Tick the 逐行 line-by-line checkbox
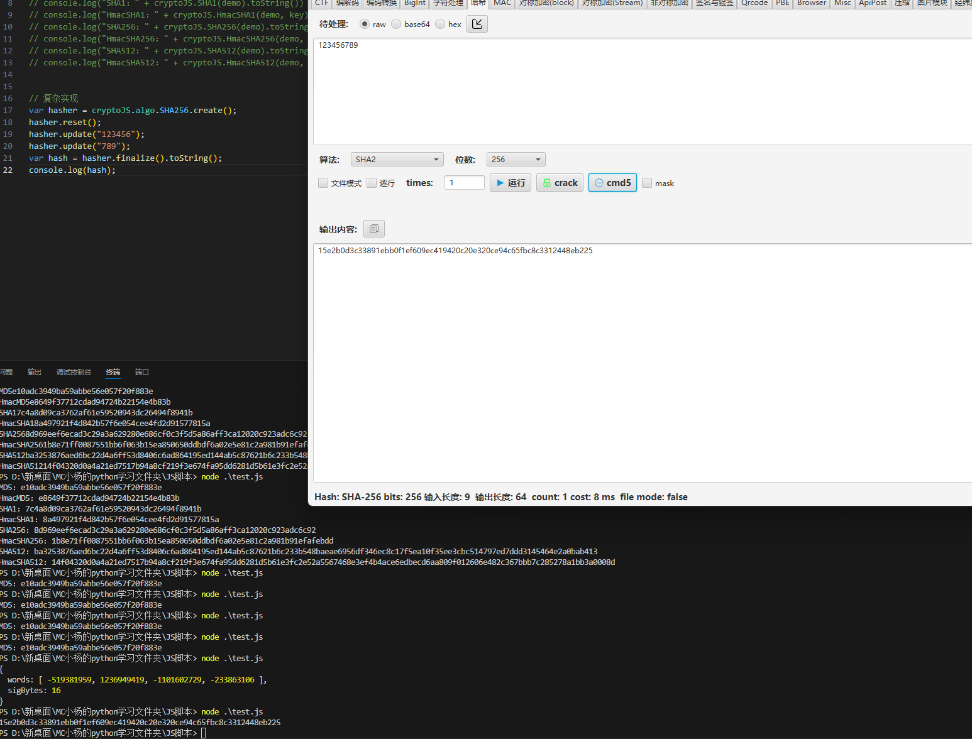Viewport: 972px width, 739px height. coord(372,183)
